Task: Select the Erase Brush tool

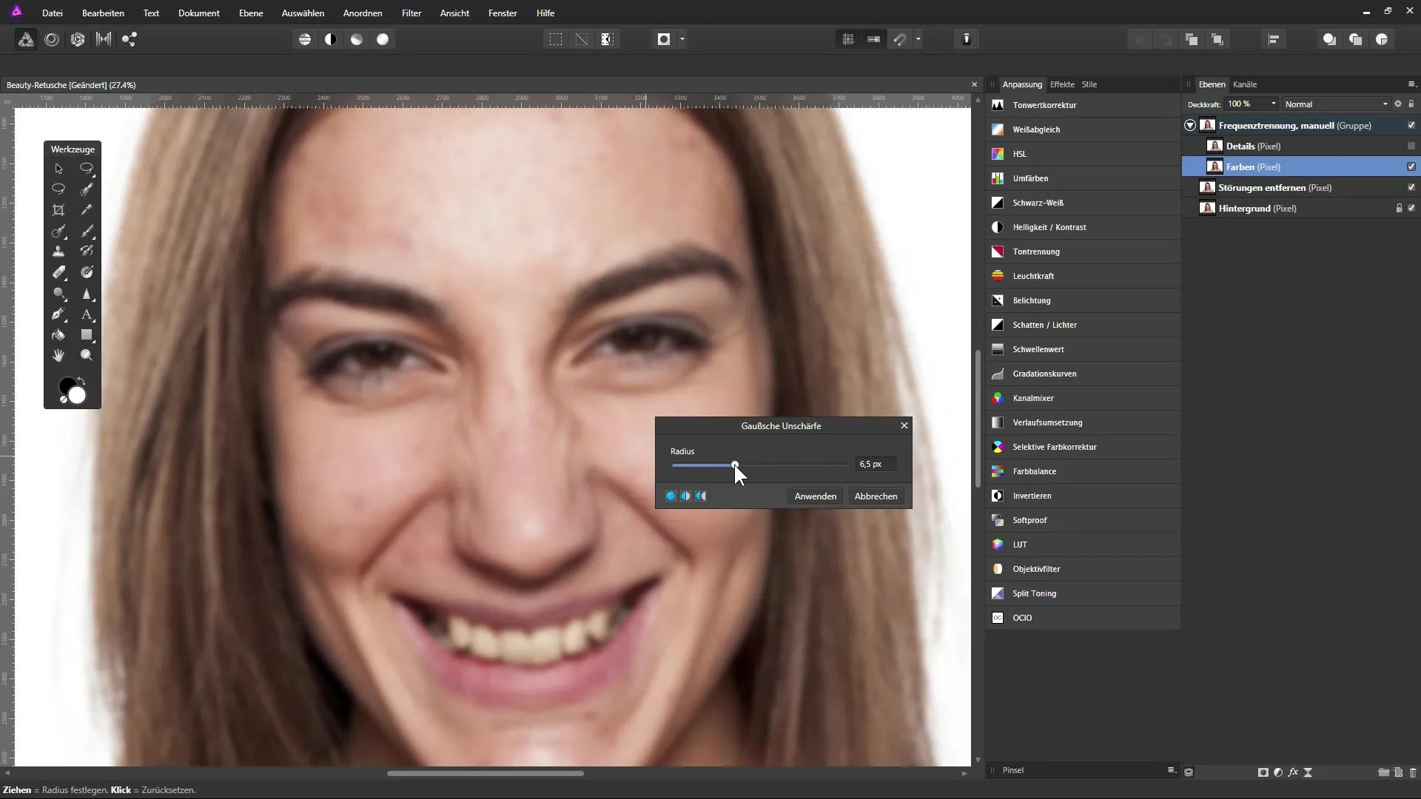Action: pos(58,272)
